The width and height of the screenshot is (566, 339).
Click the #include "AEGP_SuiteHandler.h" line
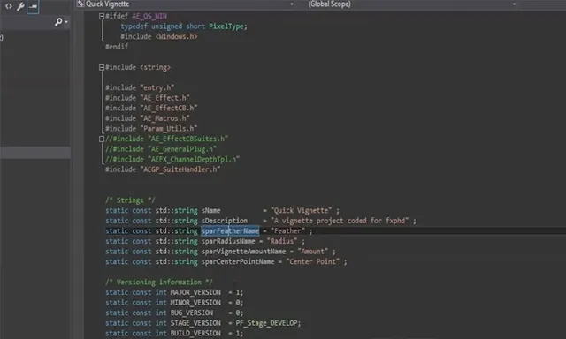pyautogui.click(x=163, y=169)
